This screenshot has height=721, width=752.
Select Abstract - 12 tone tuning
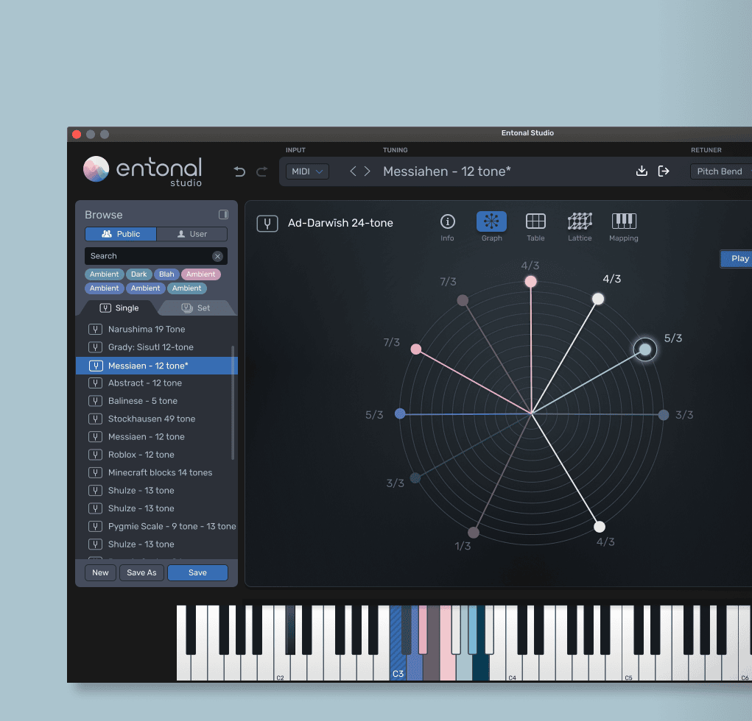(x=156, y=383)
